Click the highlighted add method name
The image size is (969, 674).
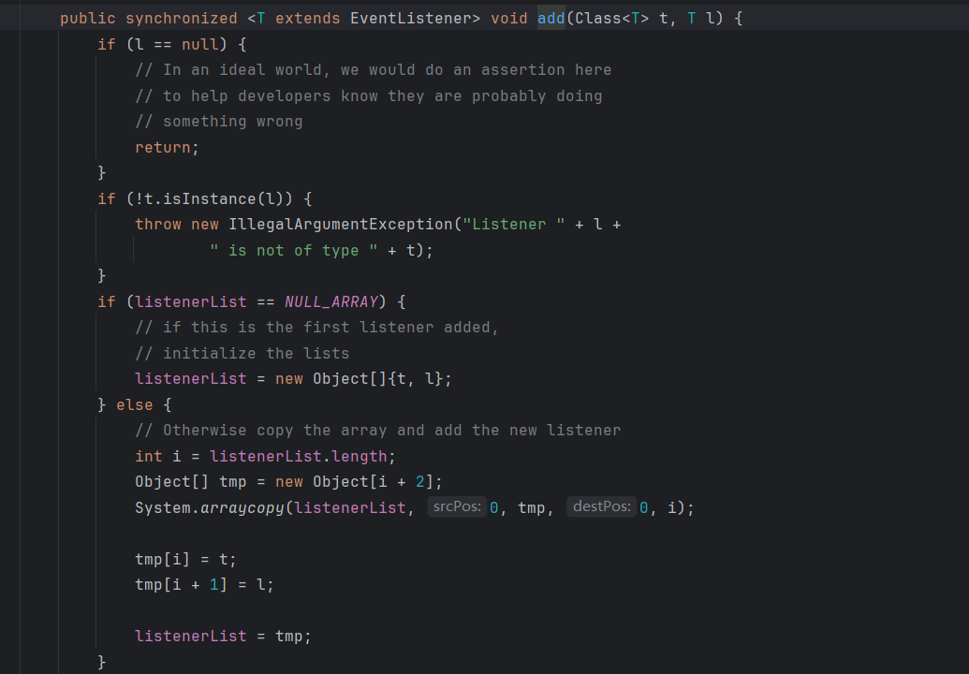pyautogui.click(x=551, y=19)
